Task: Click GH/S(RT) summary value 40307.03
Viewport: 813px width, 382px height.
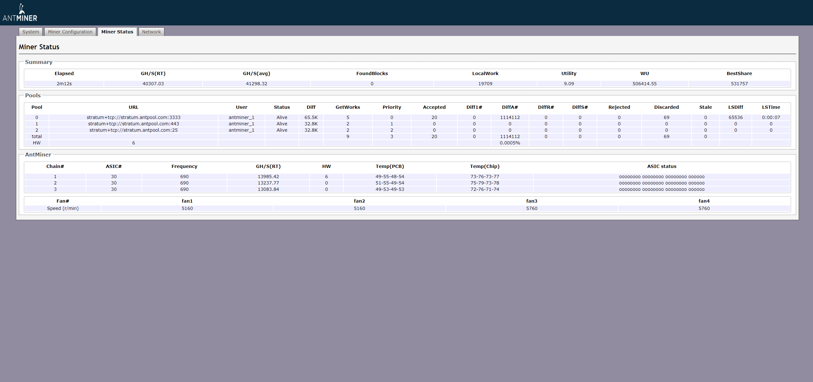Action: 153,84
